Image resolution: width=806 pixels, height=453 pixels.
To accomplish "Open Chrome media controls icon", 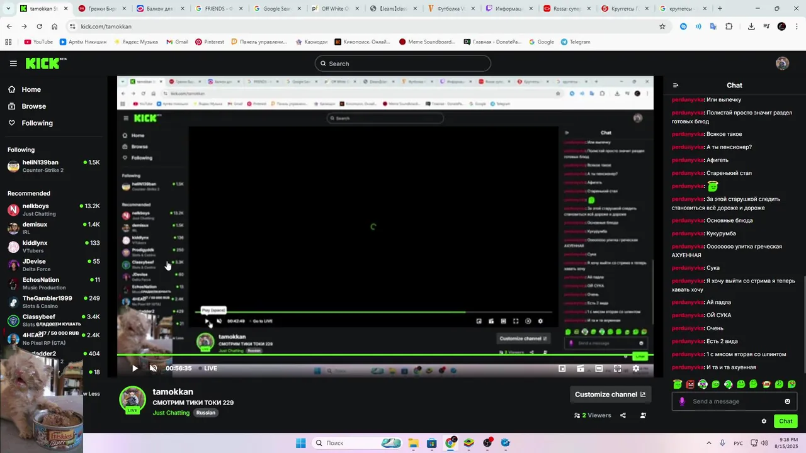I will (x=766, y=26).
